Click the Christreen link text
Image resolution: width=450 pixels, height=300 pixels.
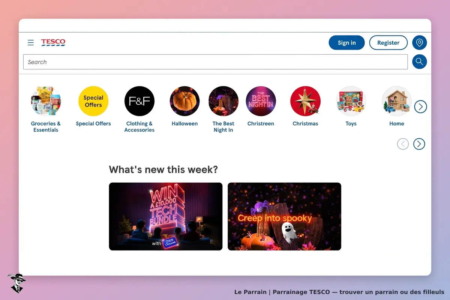point(261,123)
